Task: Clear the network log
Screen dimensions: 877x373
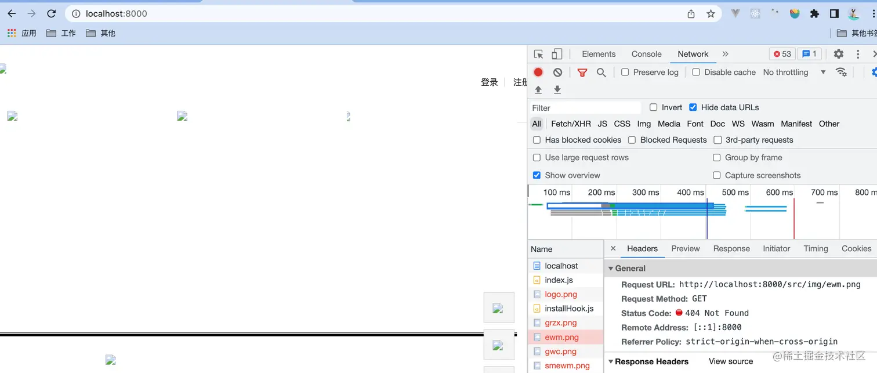Action: (557, 72)
